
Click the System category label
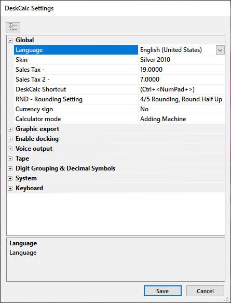26,178
